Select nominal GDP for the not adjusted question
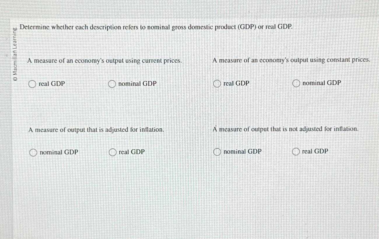379x239 pixels. (217, 152)
